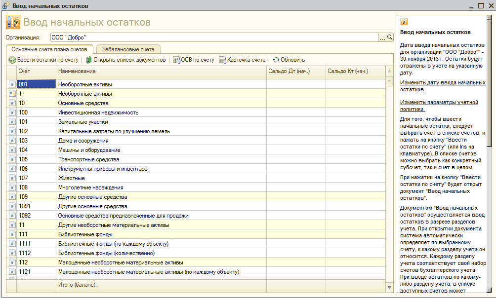Select row Основные средства, account 10
This screenshot has width=496, height=298.
coord(196,103)
